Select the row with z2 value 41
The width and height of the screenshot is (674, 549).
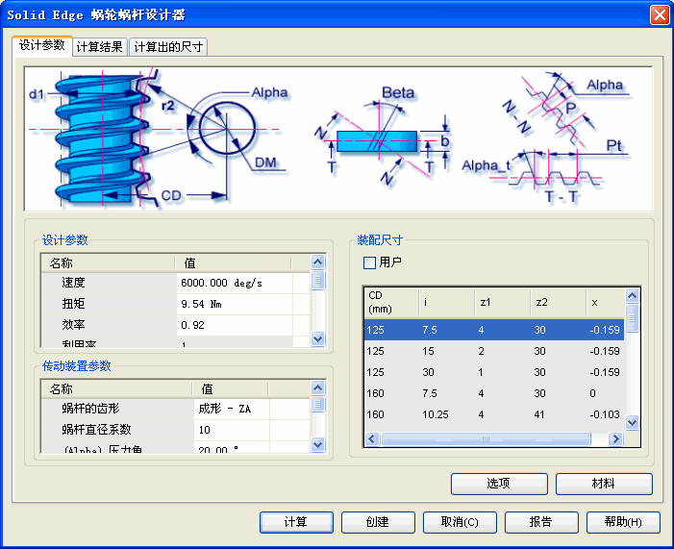[492, 414]
